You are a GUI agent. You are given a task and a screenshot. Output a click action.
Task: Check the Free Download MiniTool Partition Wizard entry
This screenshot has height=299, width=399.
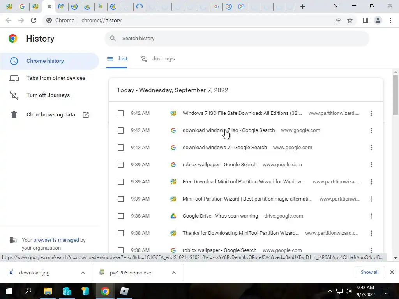pyautogui.click(x=121, y=182)
